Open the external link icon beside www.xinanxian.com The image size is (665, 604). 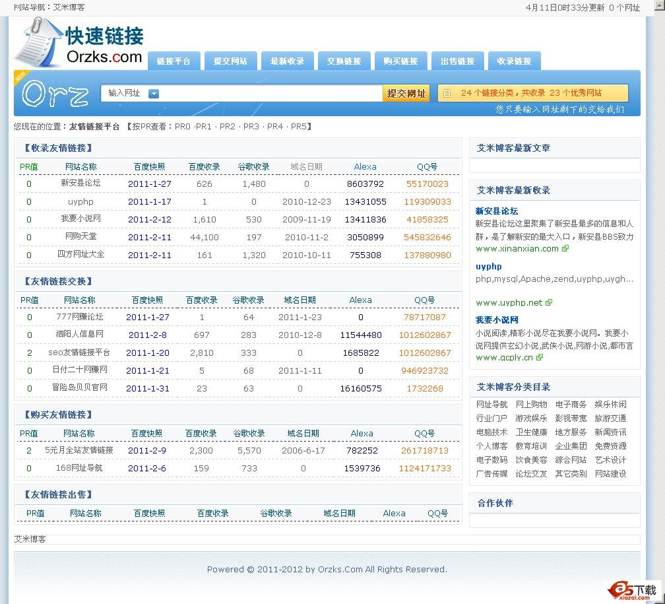[565, 249]
